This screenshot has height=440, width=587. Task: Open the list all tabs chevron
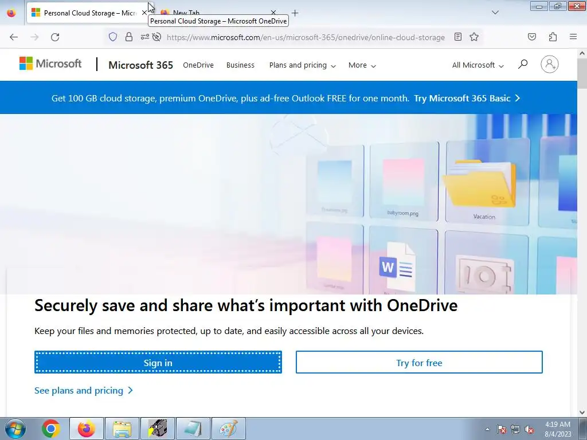click(495, 13)
